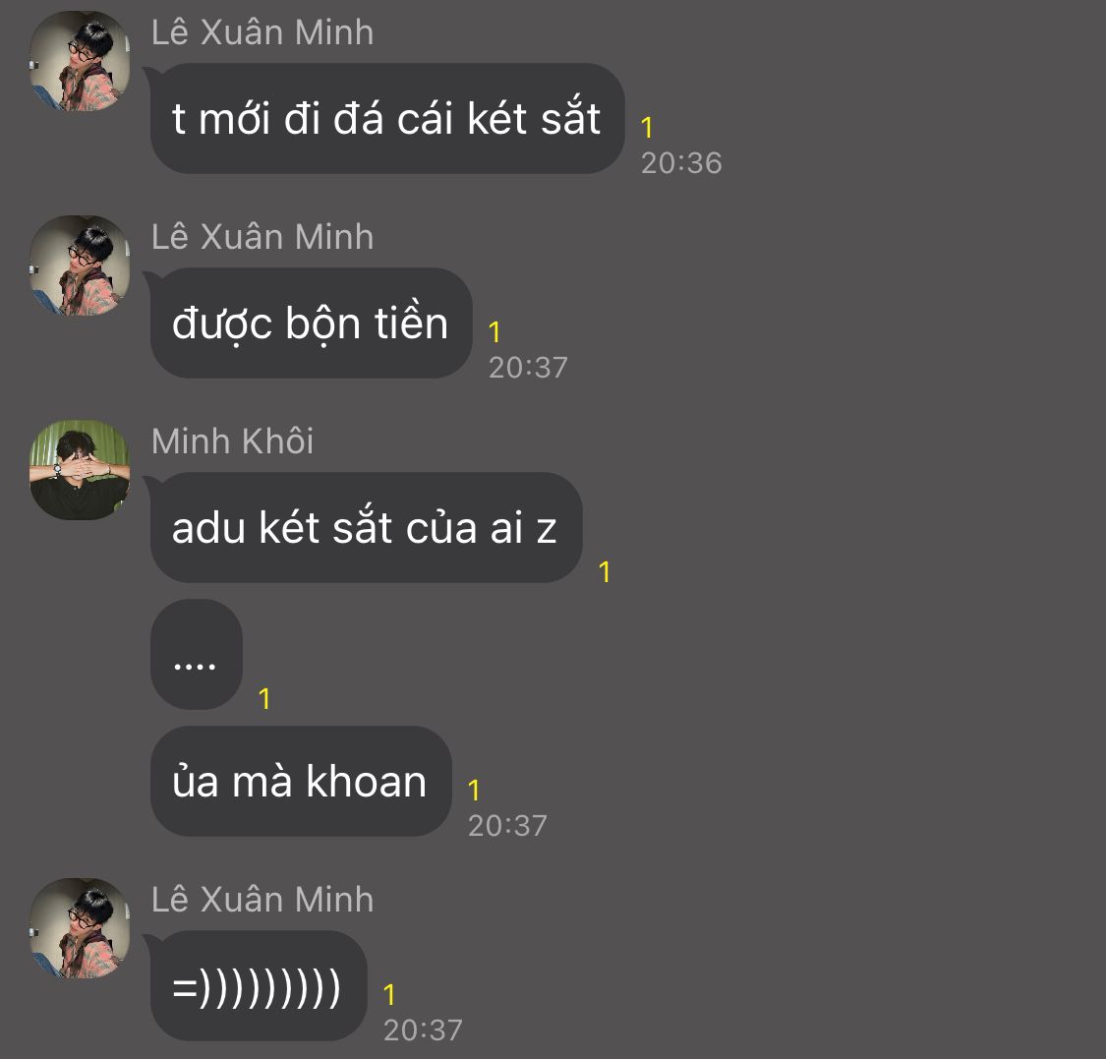Screen dimensions: 1106x1059
Task: Click 'Lê Xuân Minh' name above first message
Action: 262,32
